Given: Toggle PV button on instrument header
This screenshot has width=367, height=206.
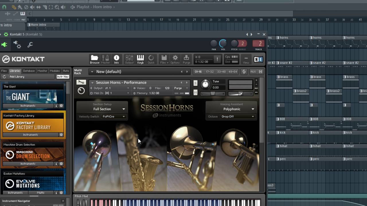Looking at the screenshot, I should [256, 92].
